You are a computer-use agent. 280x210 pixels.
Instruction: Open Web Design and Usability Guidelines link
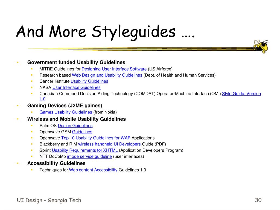(x=107, y=75)
